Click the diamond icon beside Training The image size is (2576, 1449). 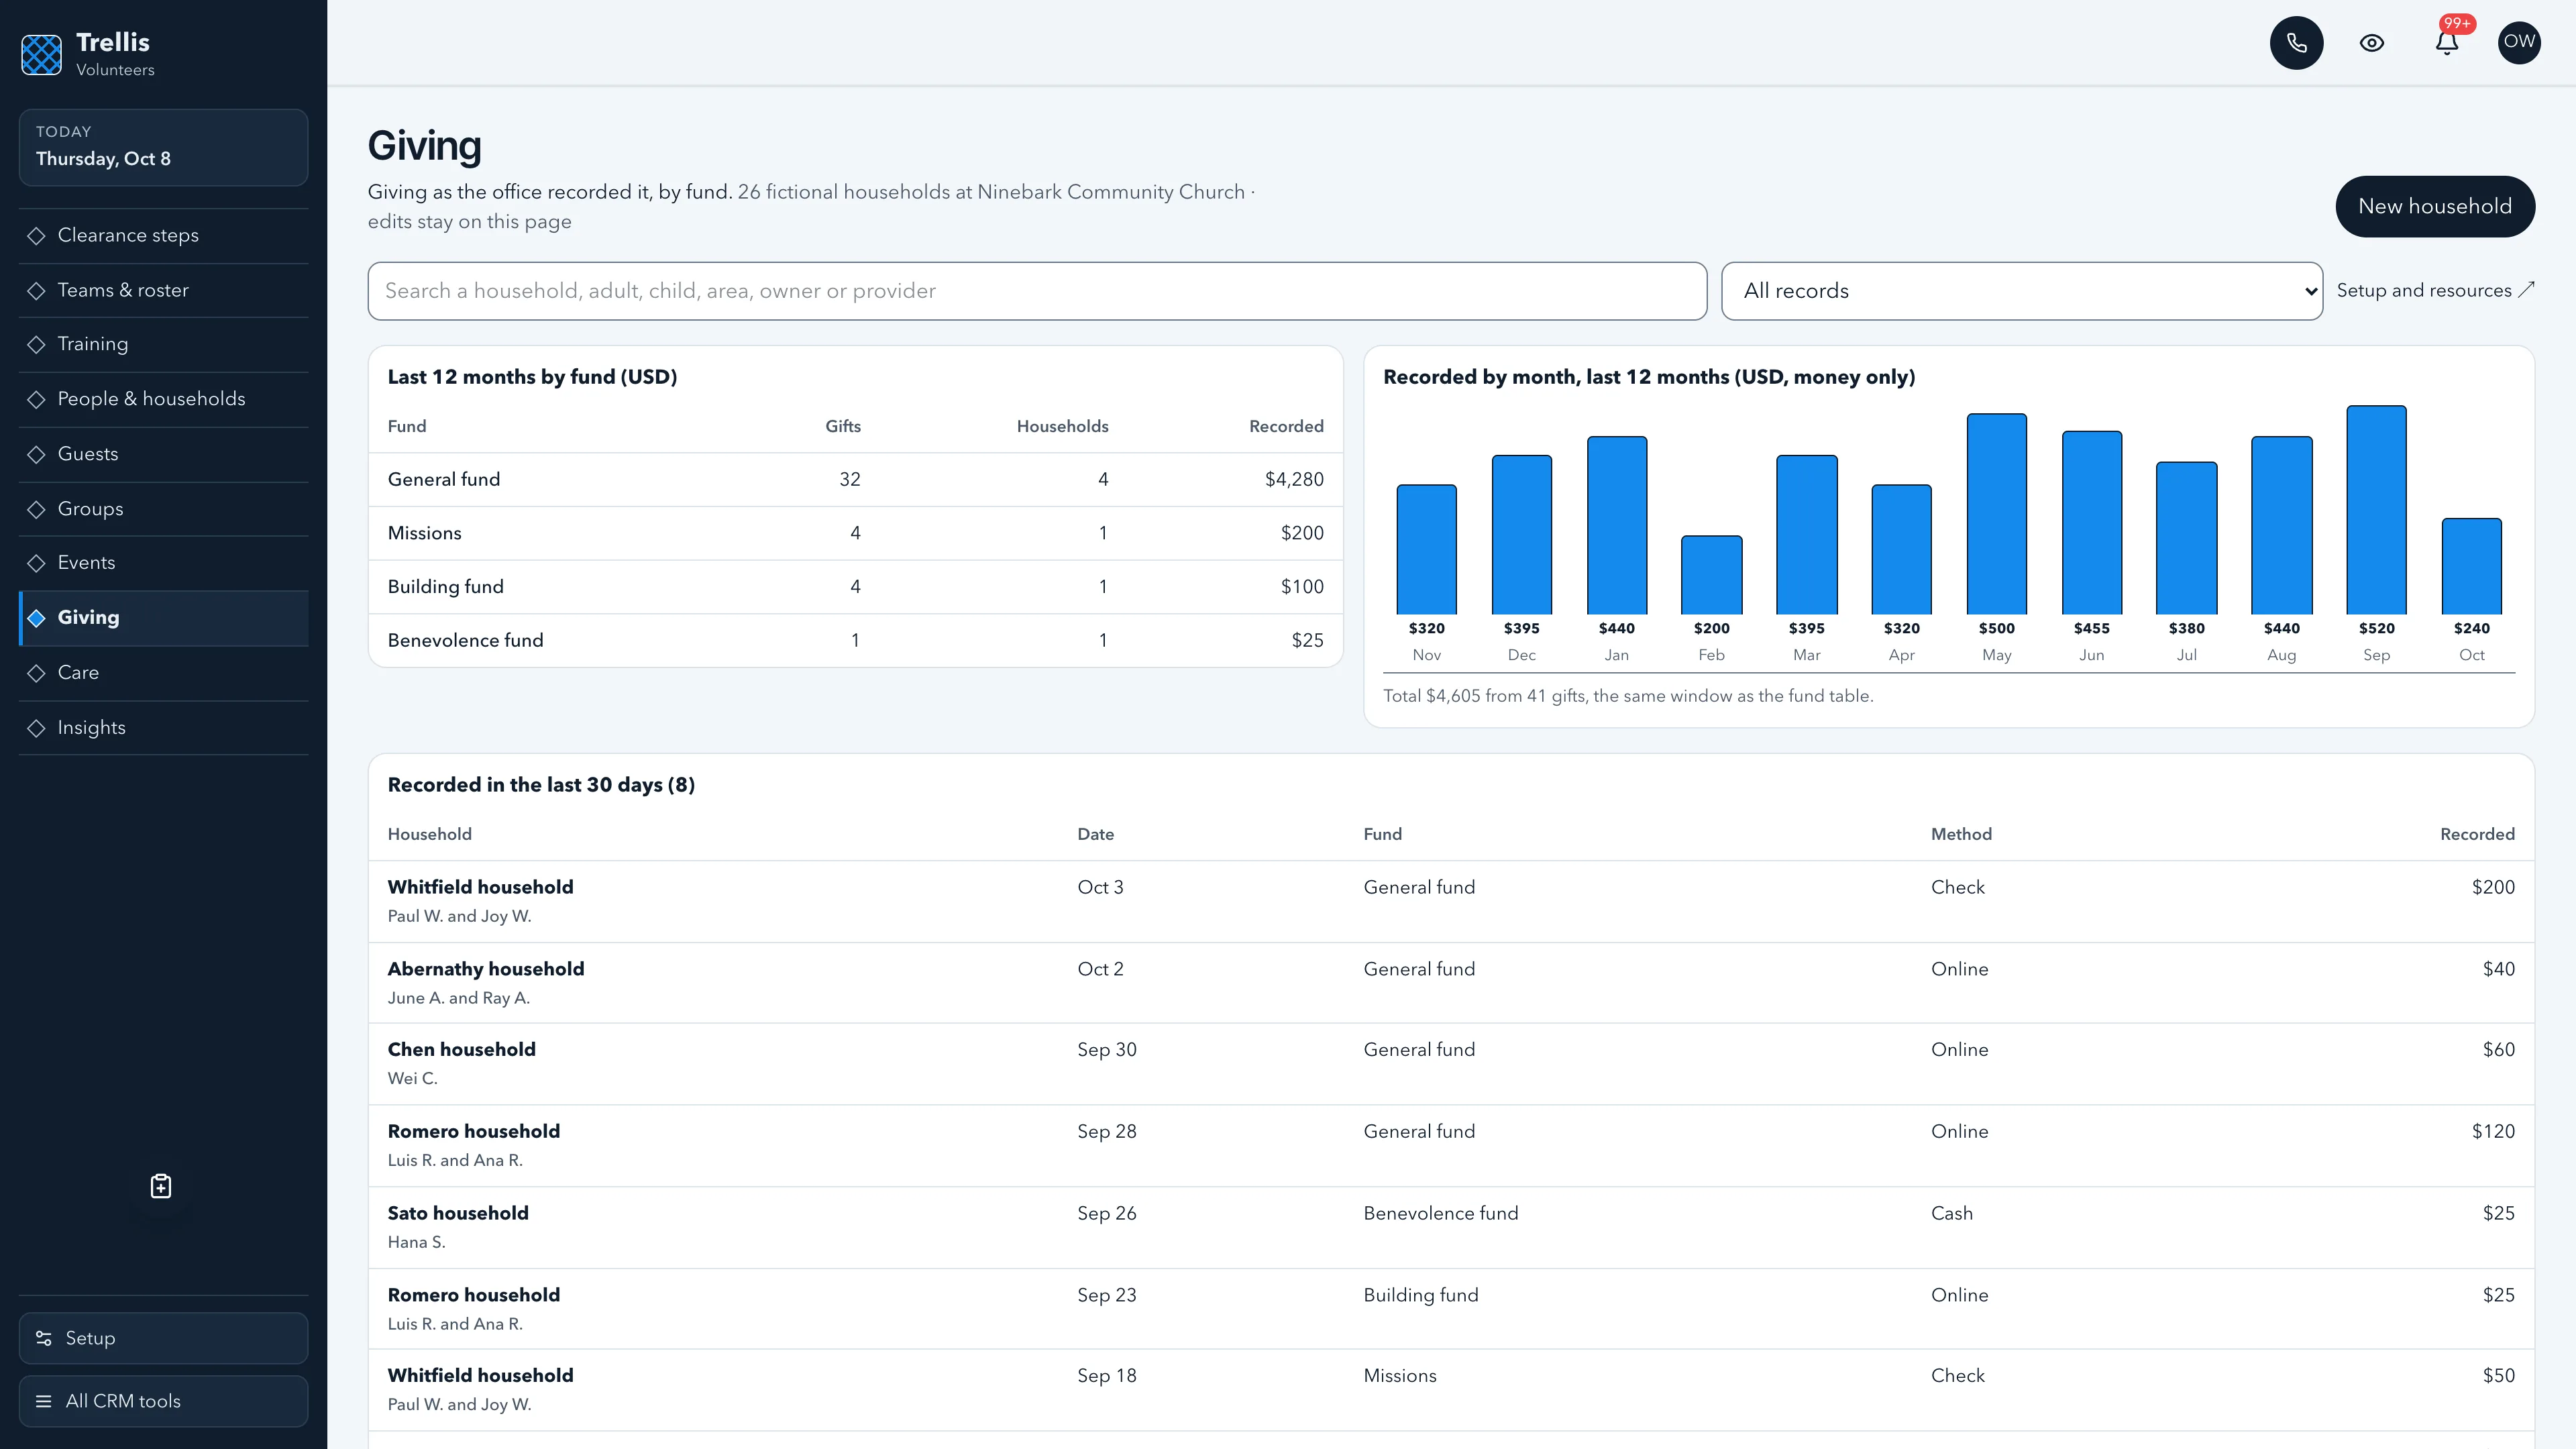point(36,345)
